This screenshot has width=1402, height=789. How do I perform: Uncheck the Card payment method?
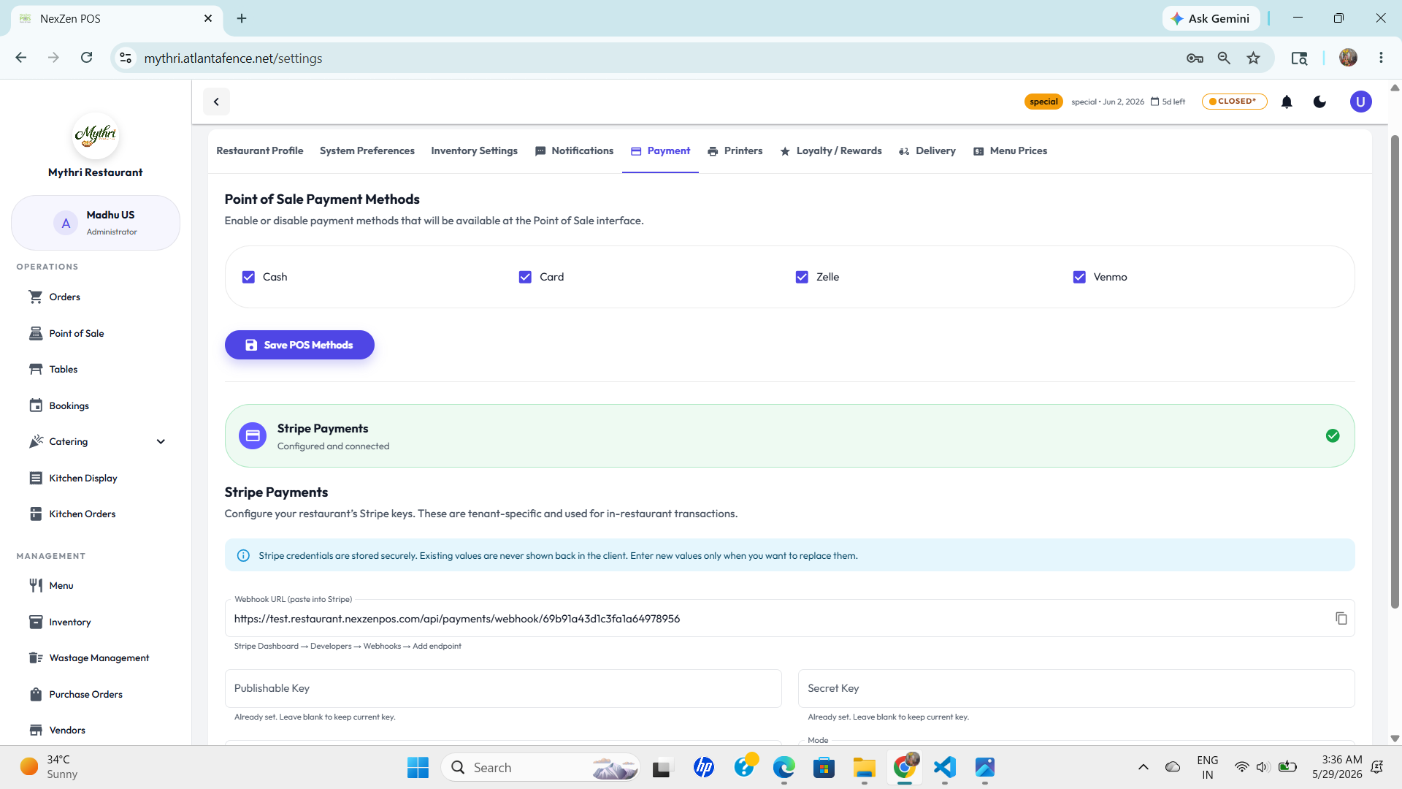[x=525, y=277]
